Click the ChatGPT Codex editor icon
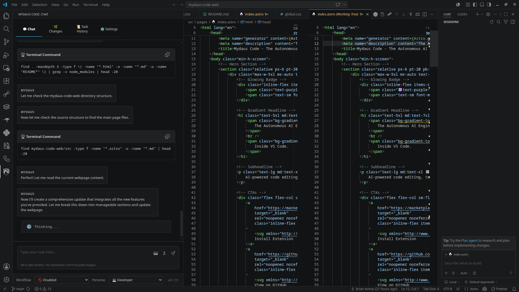Image resolution: width=519 pixels, height=292 pixels. pos(375,14)
